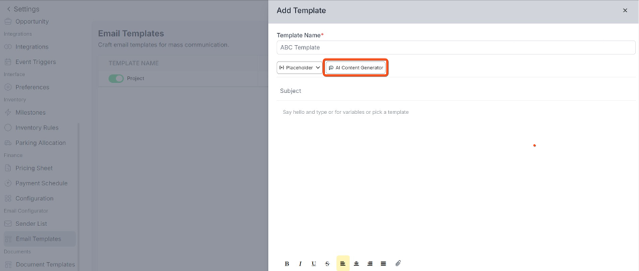The width and height of the screenshot is (639, 271).
Task: Click the Email Templates sidebar icon
Action: [7, 239]
